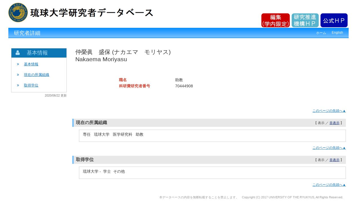Click the 取得学位 section heading

pos(85,160)
